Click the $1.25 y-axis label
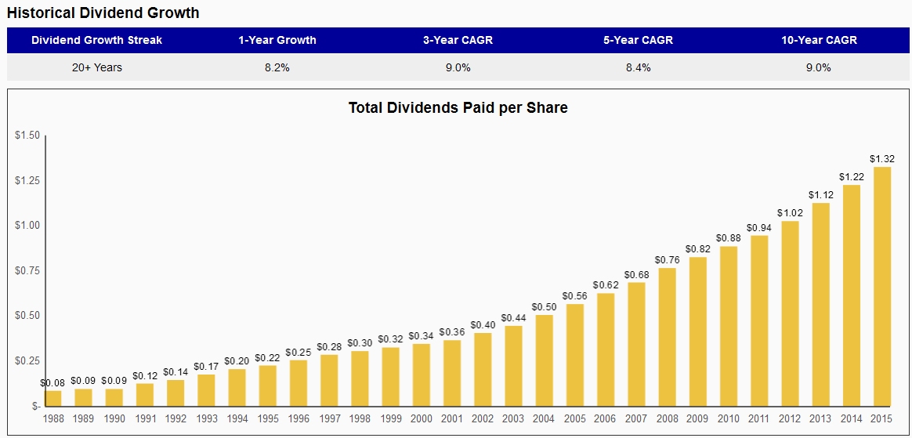912x438 pixels. click(x=27, y=180)
